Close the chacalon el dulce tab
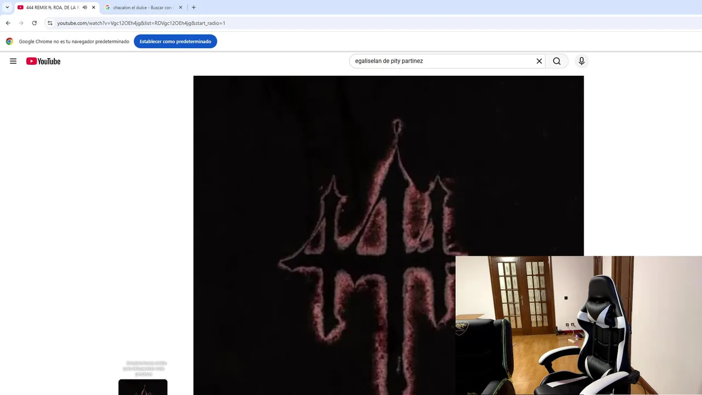The height and width of the screenshot is (395, 702). (180, 8)
